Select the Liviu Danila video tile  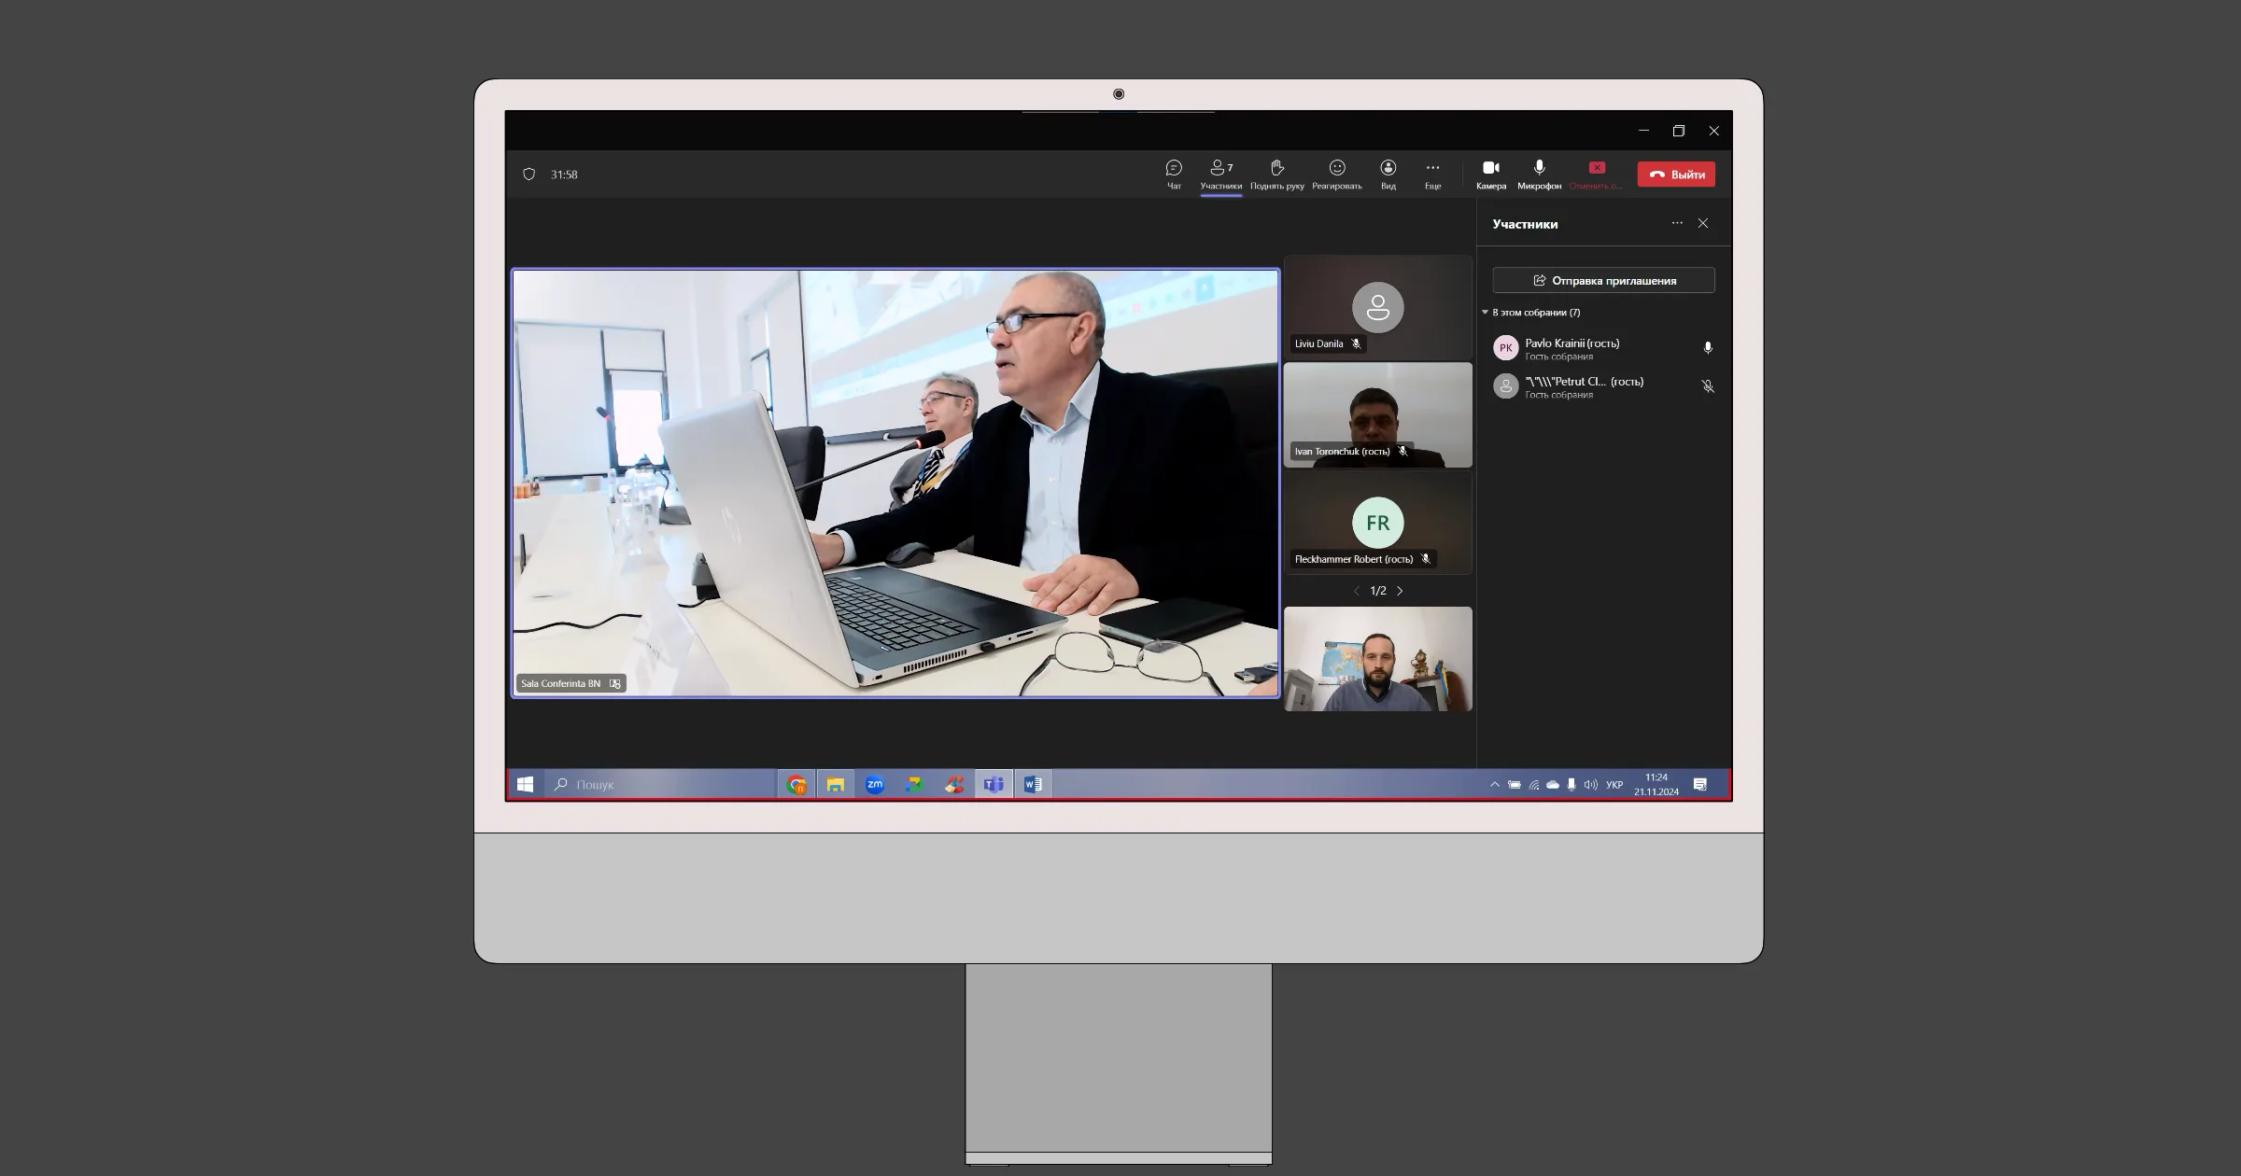1377,307
